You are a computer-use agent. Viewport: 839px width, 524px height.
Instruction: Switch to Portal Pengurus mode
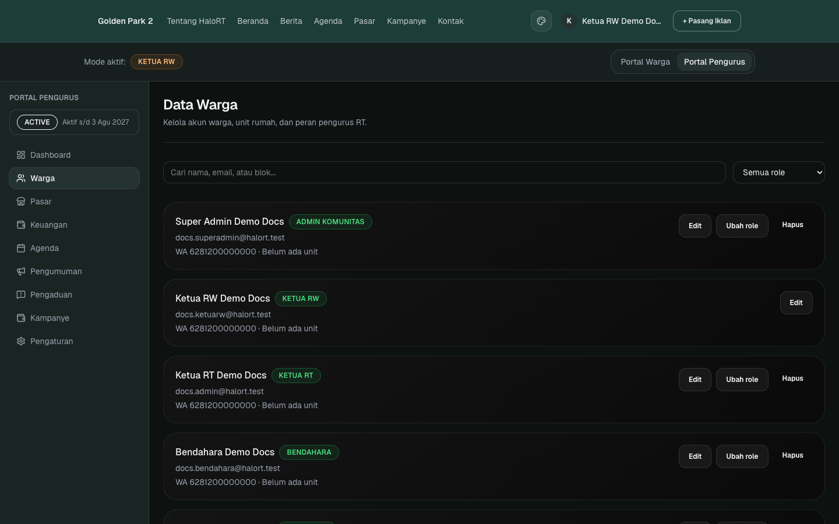tap(714, 62)
